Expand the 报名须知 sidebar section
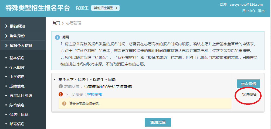 point(17,26)
